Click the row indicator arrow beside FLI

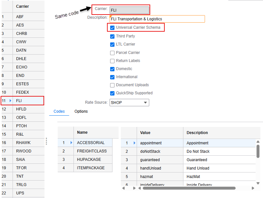10,101
